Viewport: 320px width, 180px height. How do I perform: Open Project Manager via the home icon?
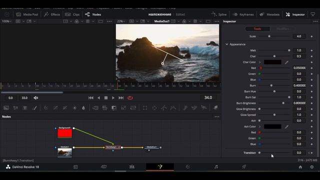point(300,167)
